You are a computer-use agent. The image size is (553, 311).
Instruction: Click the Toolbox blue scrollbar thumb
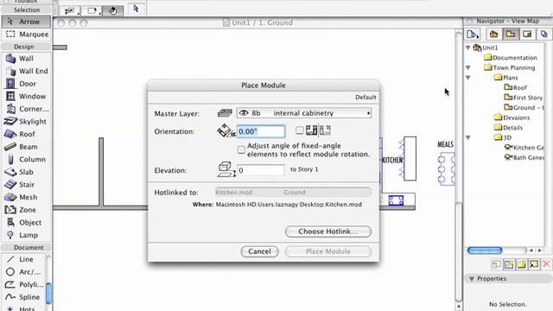click(48, 293)
